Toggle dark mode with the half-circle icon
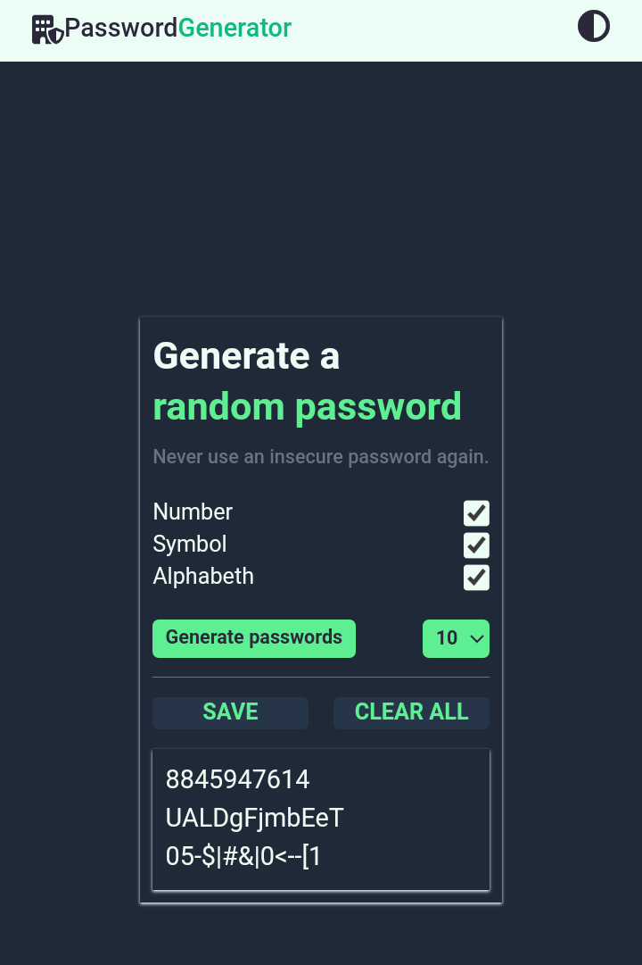Image resolution: width=642 pixels, height=965 pixels. [x=594, y=26]
